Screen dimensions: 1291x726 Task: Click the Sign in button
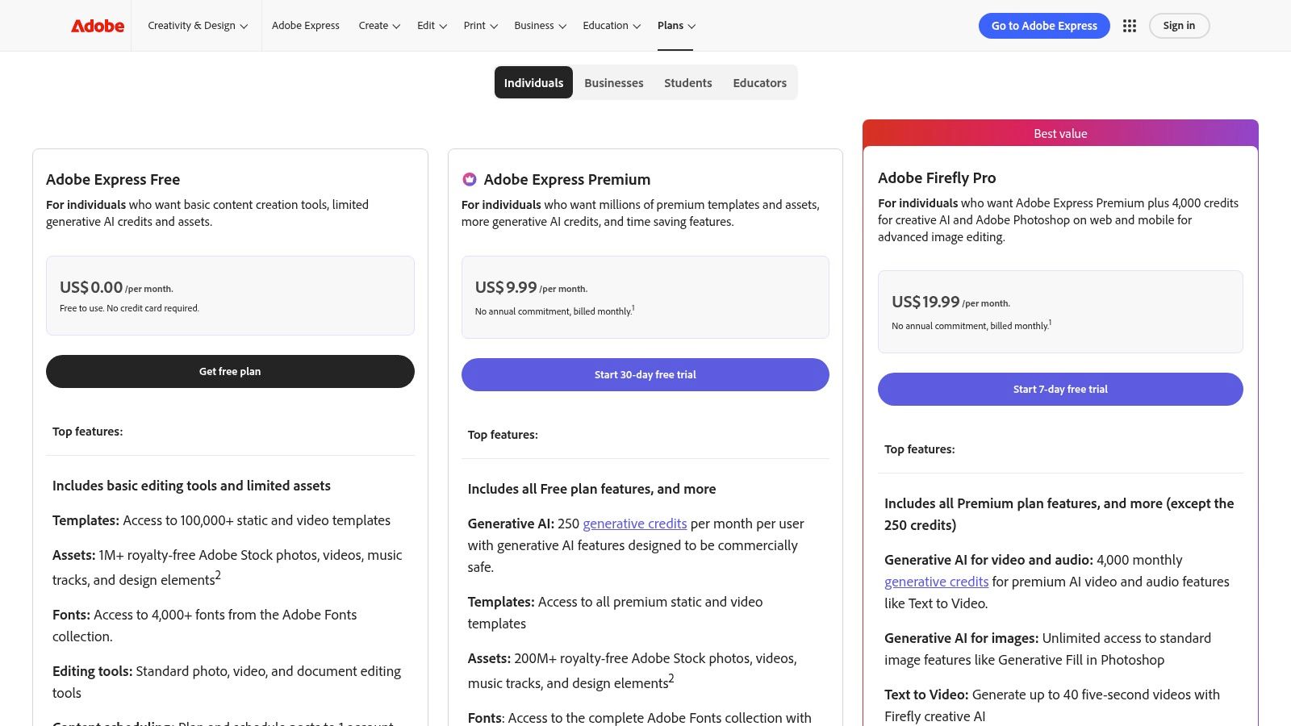pos(1179,25)
